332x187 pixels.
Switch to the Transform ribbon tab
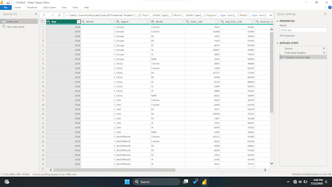pyautogui.click(x=32, y=7)
